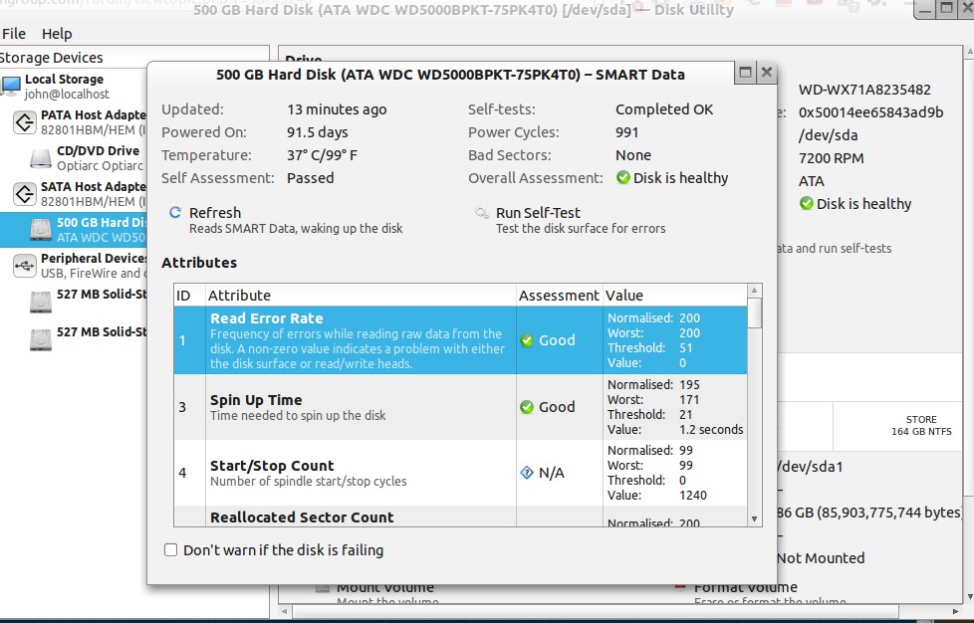The width and height of the screenshot is (974, 623).
Task: Select the Local Storage computer icon
Action: click(11, 86)
